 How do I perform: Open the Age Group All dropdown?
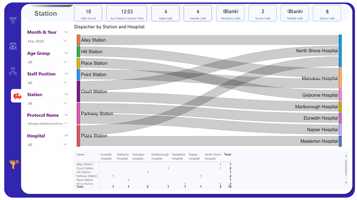(x=48, y=62)
